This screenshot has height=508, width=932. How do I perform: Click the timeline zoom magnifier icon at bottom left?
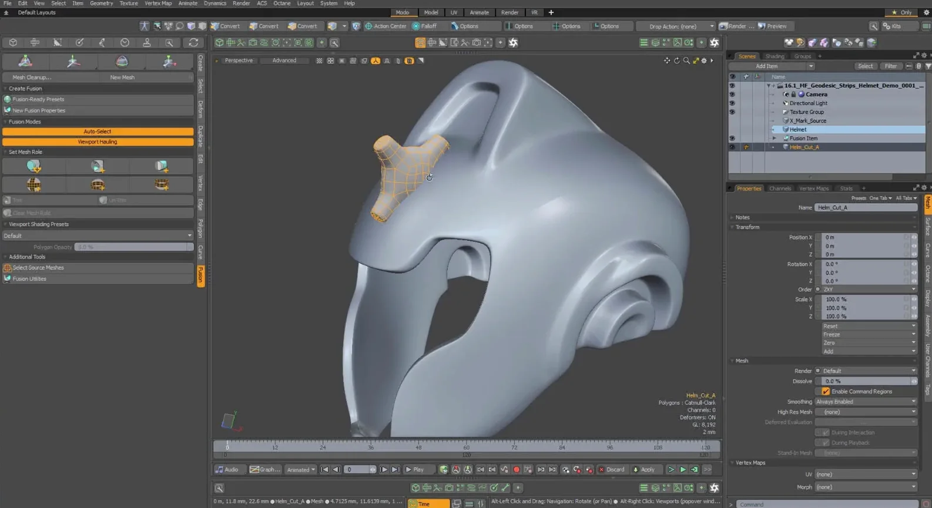(219, 488)
